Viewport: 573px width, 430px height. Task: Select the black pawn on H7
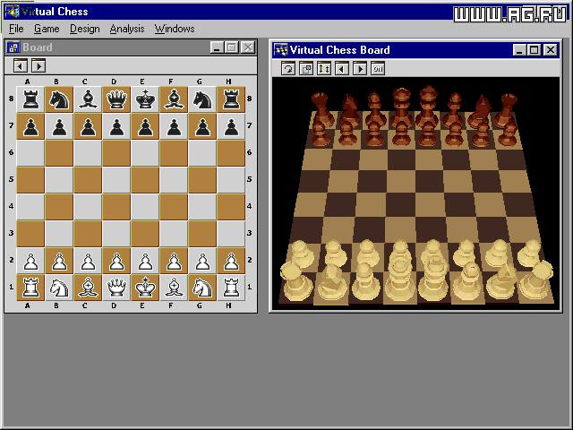tap(231, 126)
